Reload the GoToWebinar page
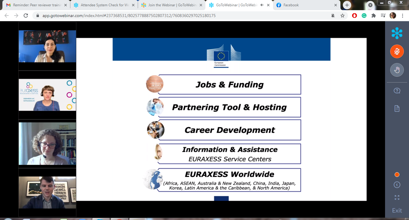 tap(26, 16)
